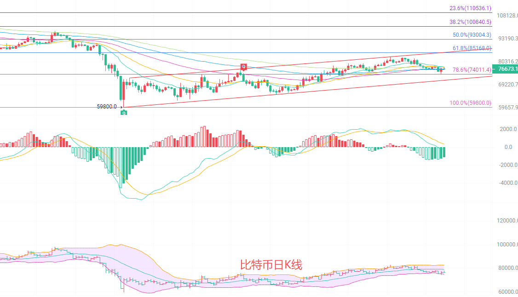Image resolution: width=518 pixels, height=297 pixels.
Task: Click the MACD axis value -4000.0
Action: click(x=508, y=183)
